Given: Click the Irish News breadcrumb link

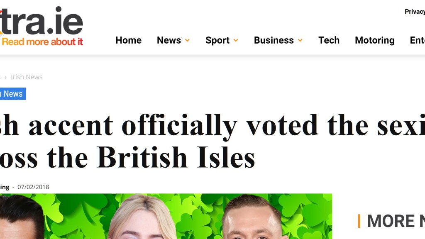Looking at the screenshot, I should coord(27,77).
